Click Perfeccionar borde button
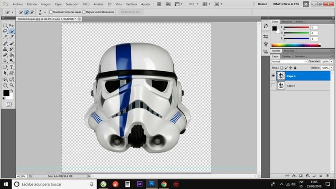Image resolution: width=336 pixels, height=189 pixels. pos(131,12)
